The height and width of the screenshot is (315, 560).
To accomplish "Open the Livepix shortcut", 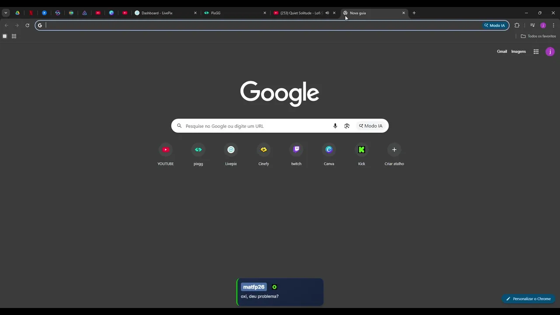I will (x=231, y=155).
